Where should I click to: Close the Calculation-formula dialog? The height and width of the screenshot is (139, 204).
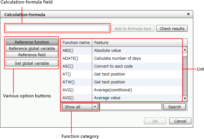pos(188,14)
